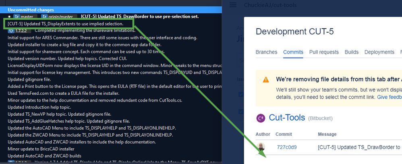Click the ChuckieAJ/cut-tools repository title
Screen dimensions: 402x164
coord(270,5)
